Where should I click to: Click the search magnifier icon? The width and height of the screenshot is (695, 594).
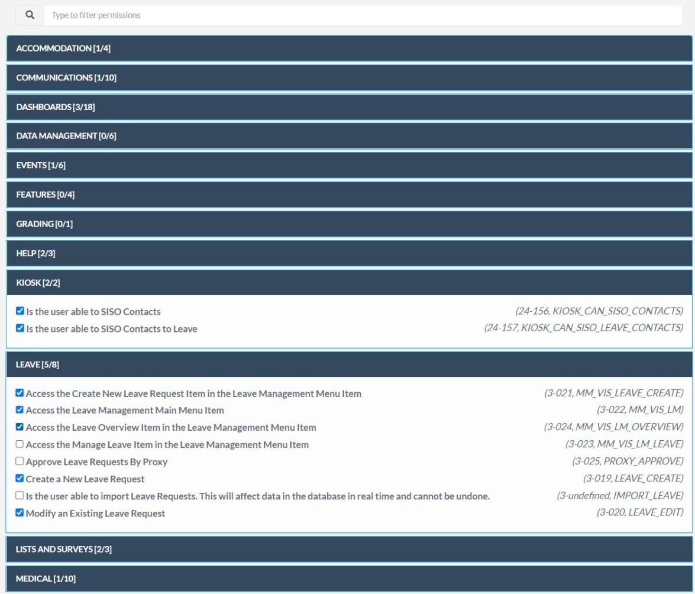[x=30, y=15]
